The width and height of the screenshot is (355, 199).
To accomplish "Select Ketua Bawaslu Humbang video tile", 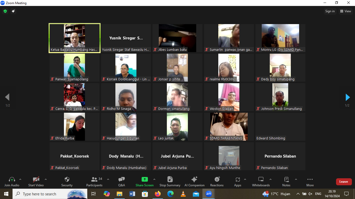I will click(x=75, y=38).
